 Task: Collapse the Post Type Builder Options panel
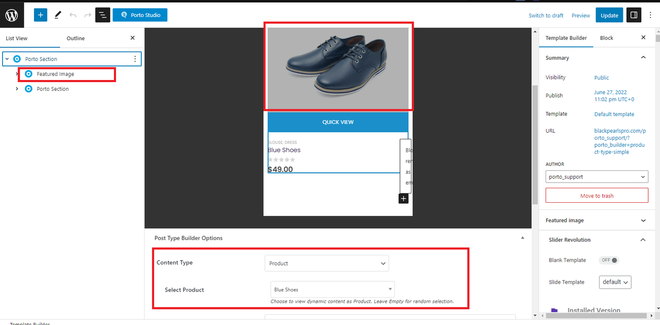pyautogui.click(x=522, y=238)
